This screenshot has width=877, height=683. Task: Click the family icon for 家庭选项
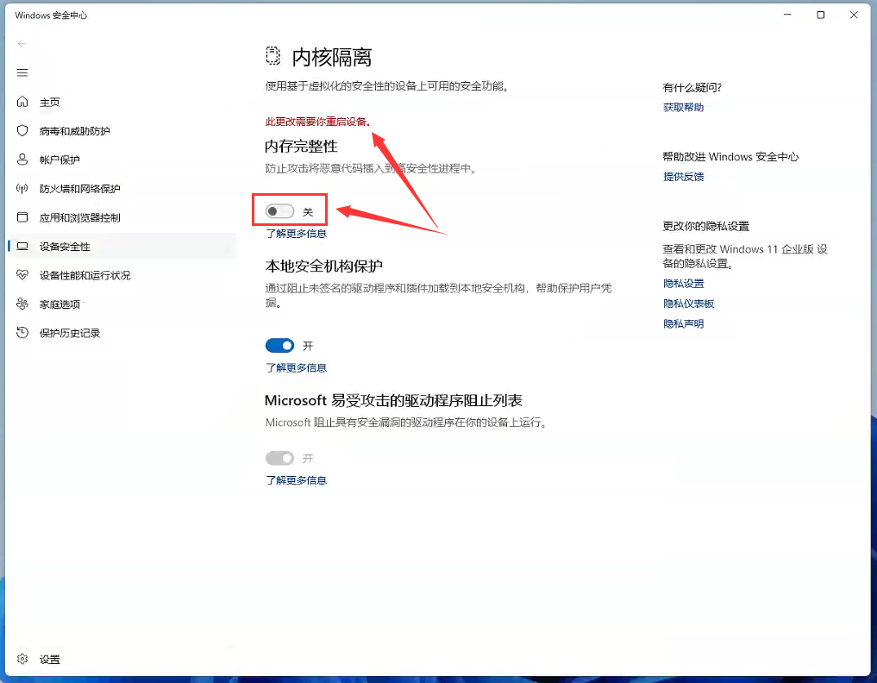tap(22, 304)
